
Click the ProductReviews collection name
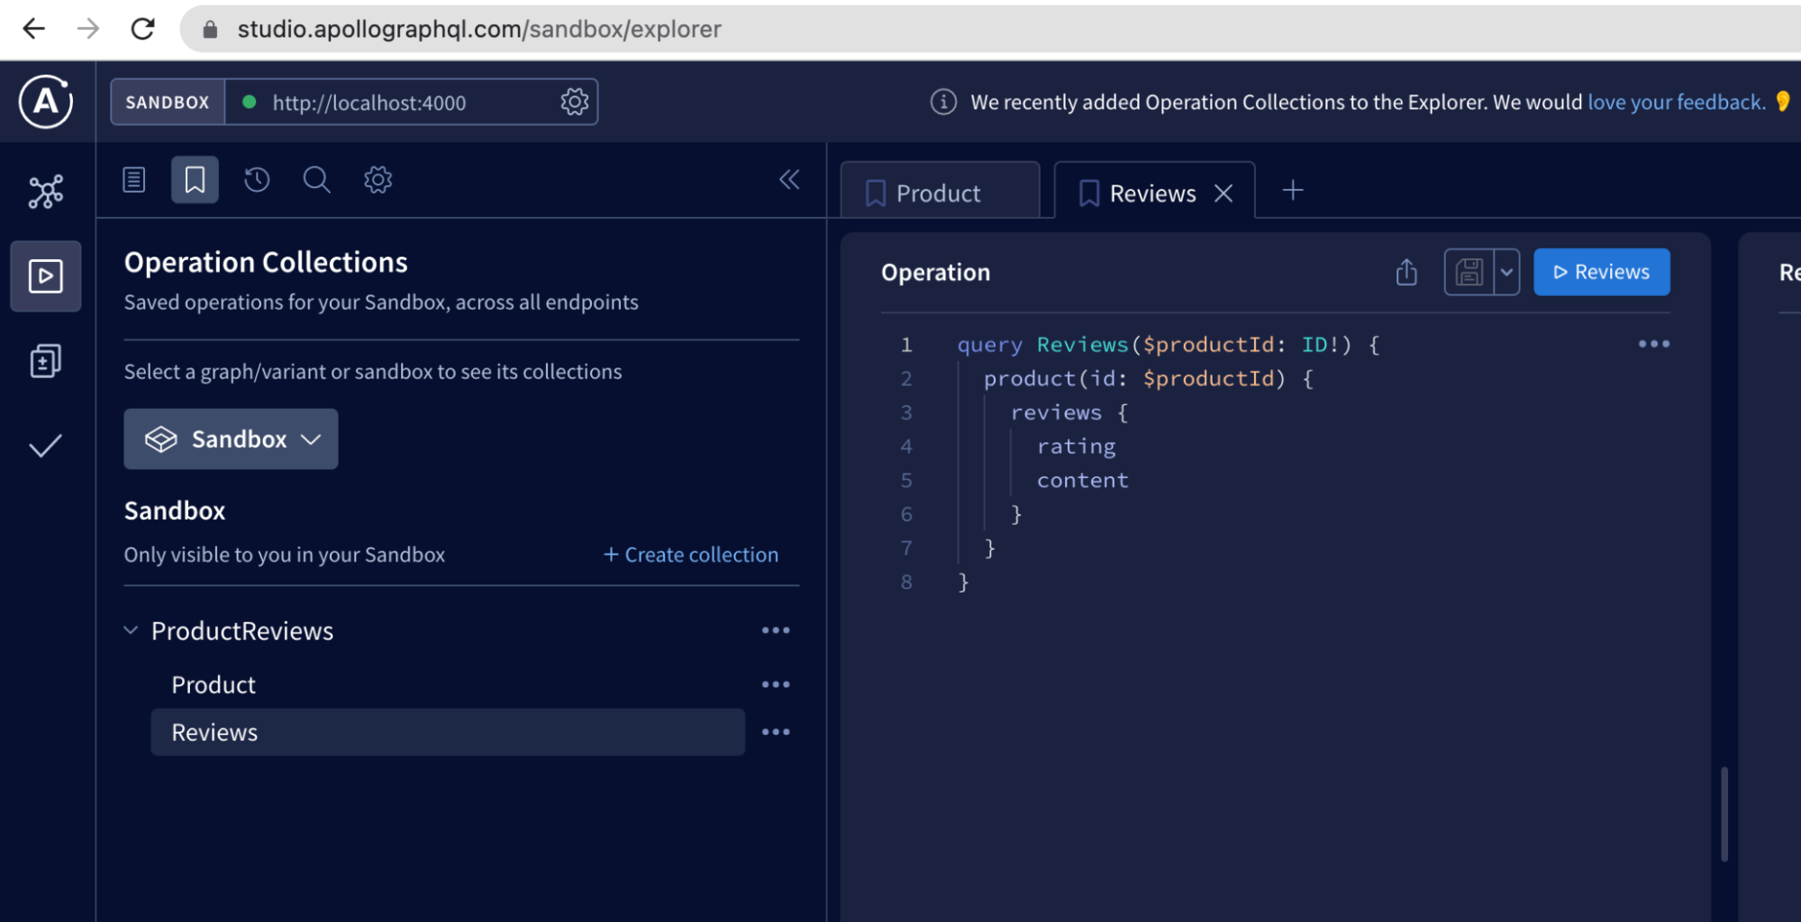(242, 630)
